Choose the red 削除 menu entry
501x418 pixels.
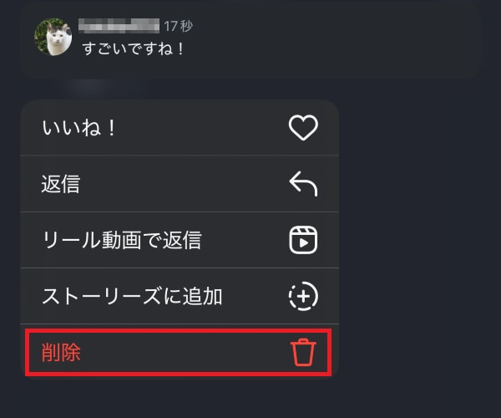click(61, 353)
